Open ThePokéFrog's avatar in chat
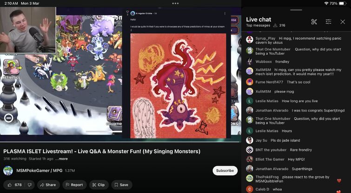Screen dimensions: 351x193 [x=249, y=178]
